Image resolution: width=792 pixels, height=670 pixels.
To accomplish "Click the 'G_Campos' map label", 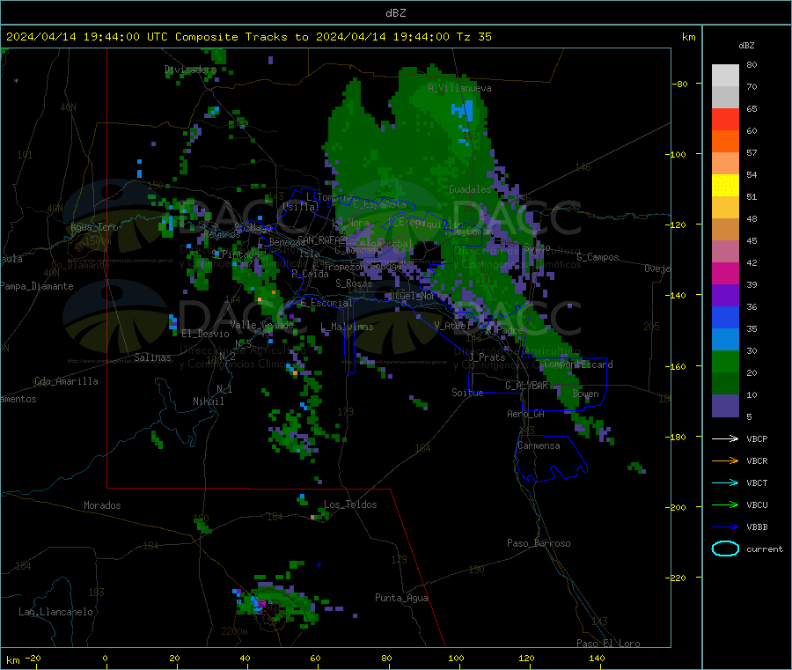I will click(598, 257).
